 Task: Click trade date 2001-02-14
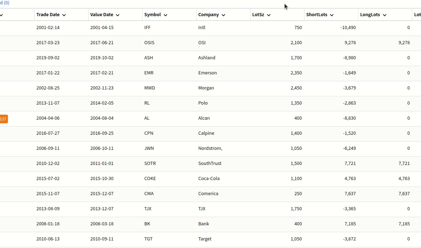(48, 27)
